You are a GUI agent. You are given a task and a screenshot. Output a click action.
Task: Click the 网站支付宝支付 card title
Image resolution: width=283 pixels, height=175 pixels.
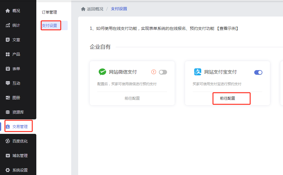pos(220,72)
